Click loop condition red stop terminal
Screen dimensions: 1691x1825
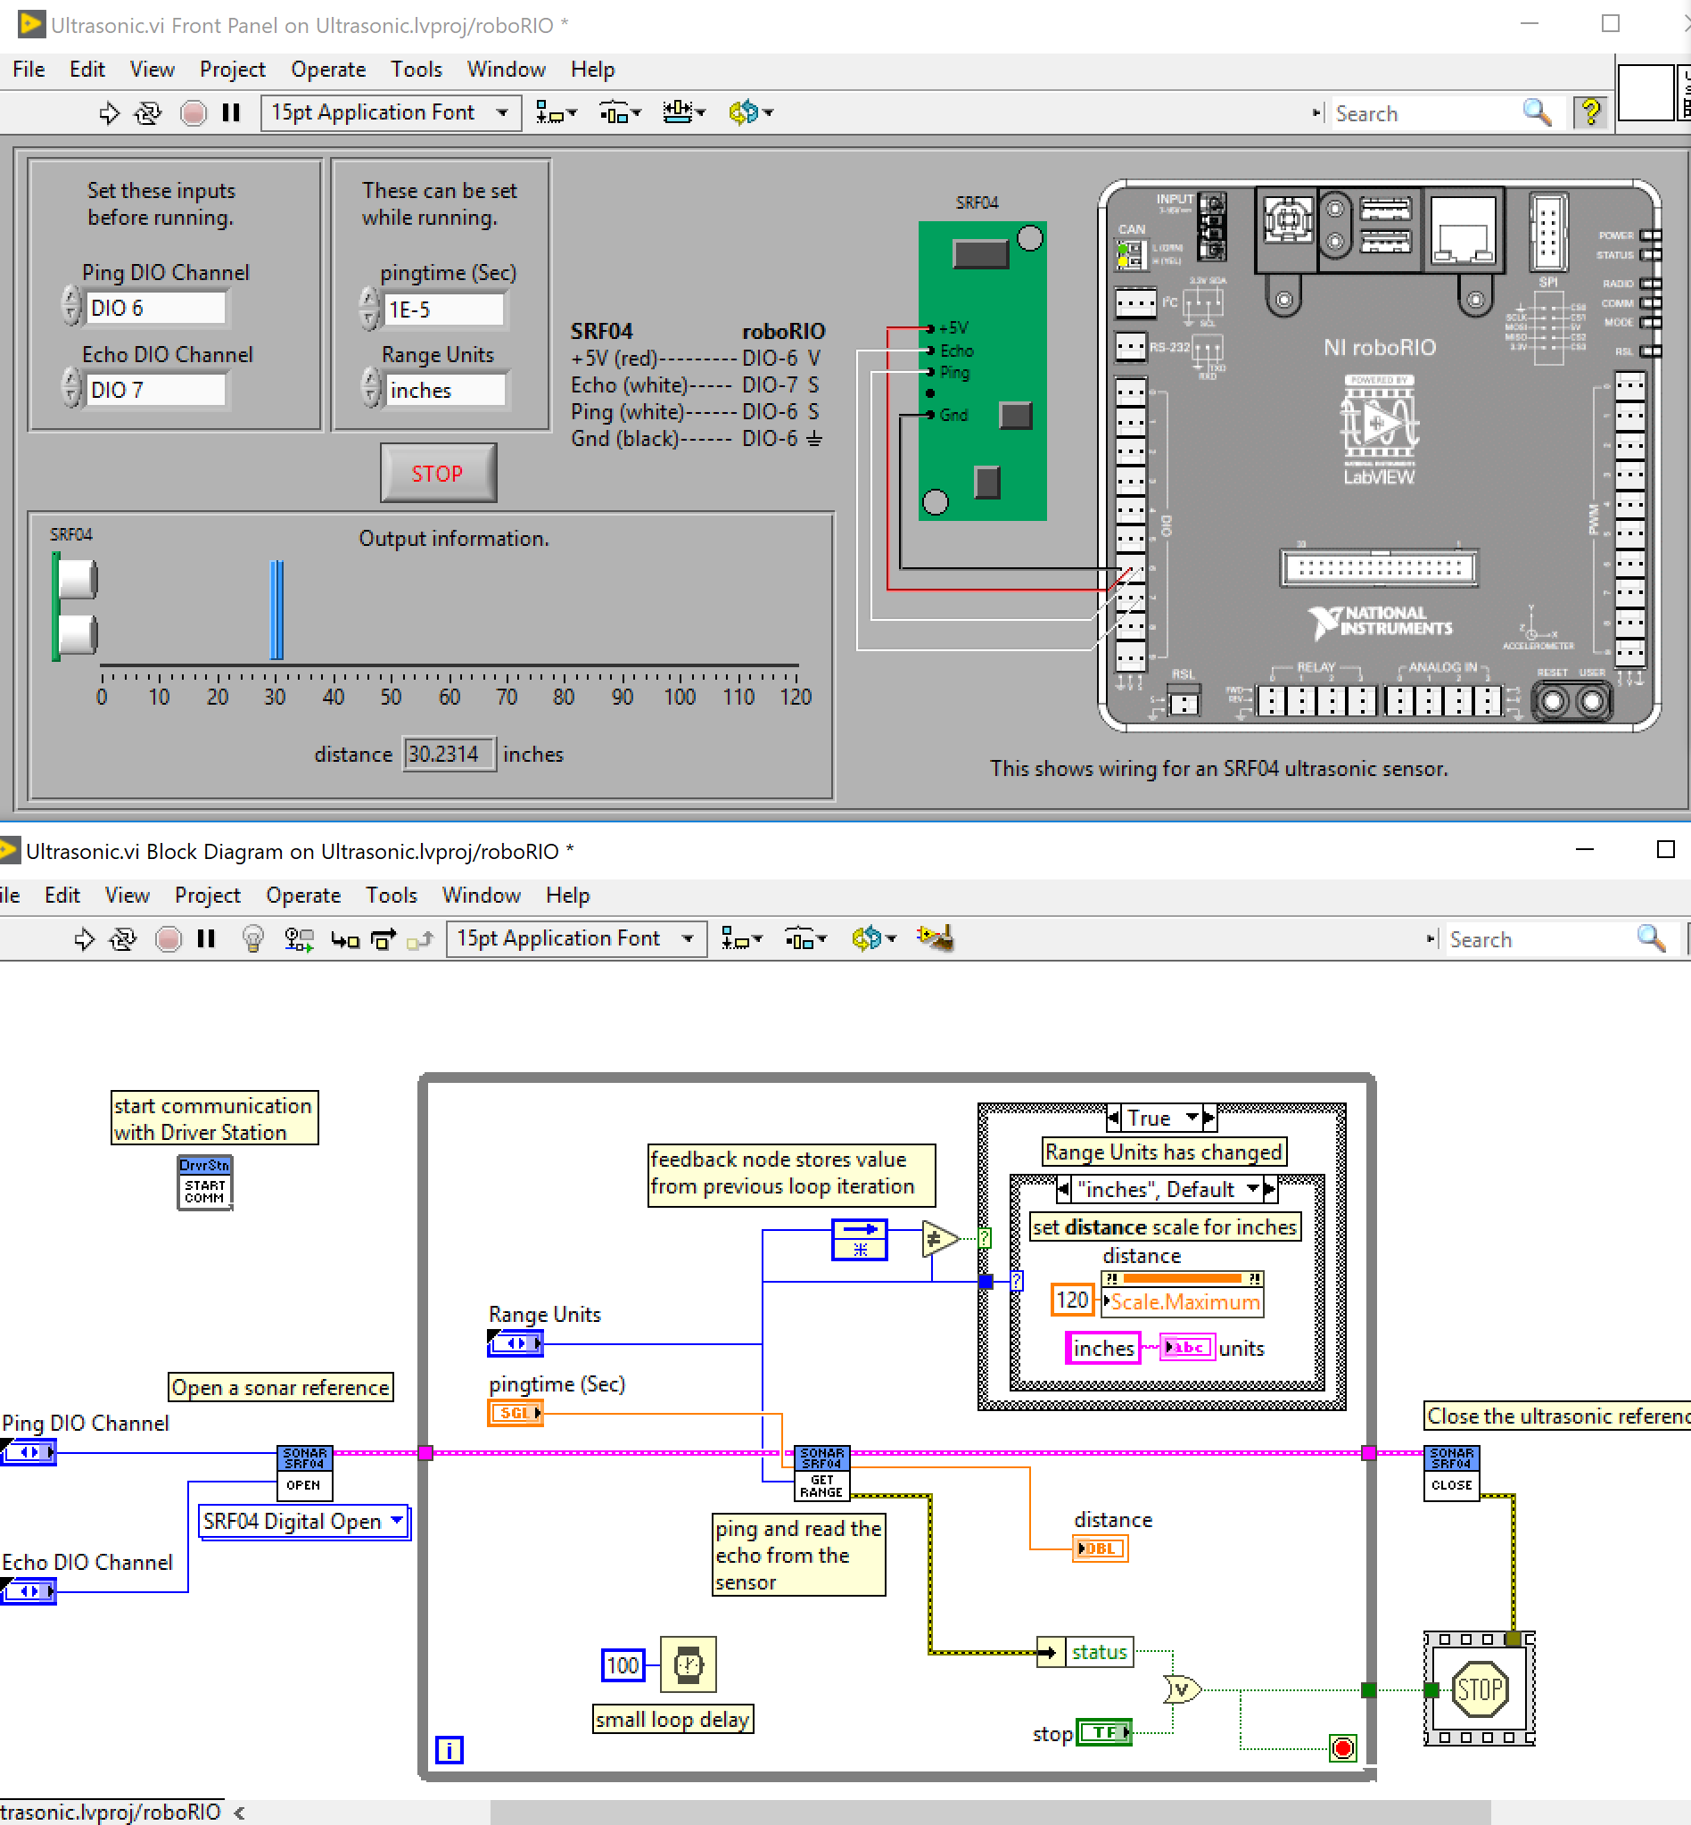(1343, 1749)
